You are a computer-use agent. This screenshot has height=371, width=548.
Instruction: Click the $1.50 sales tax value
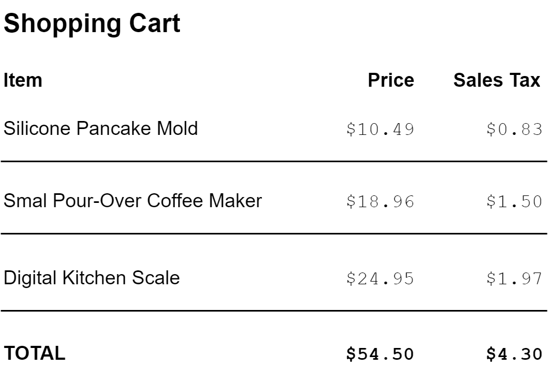pos(514,202)
